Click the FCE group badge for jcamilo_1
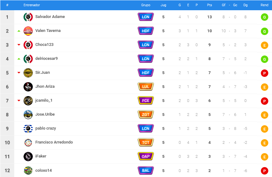This screenshot has height=177, width=272. coord(146,100)
